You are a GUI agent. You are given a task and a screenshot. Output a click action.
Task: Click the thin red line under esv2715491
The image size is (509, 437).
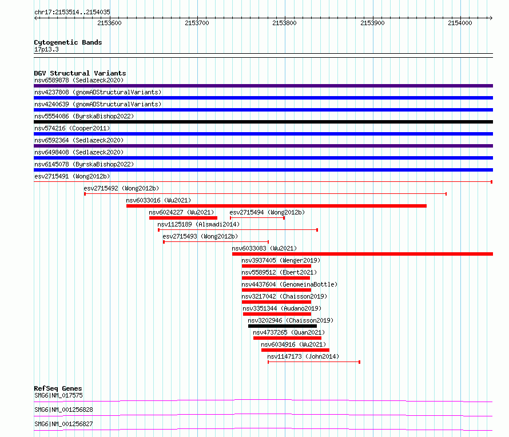point(263,182)
